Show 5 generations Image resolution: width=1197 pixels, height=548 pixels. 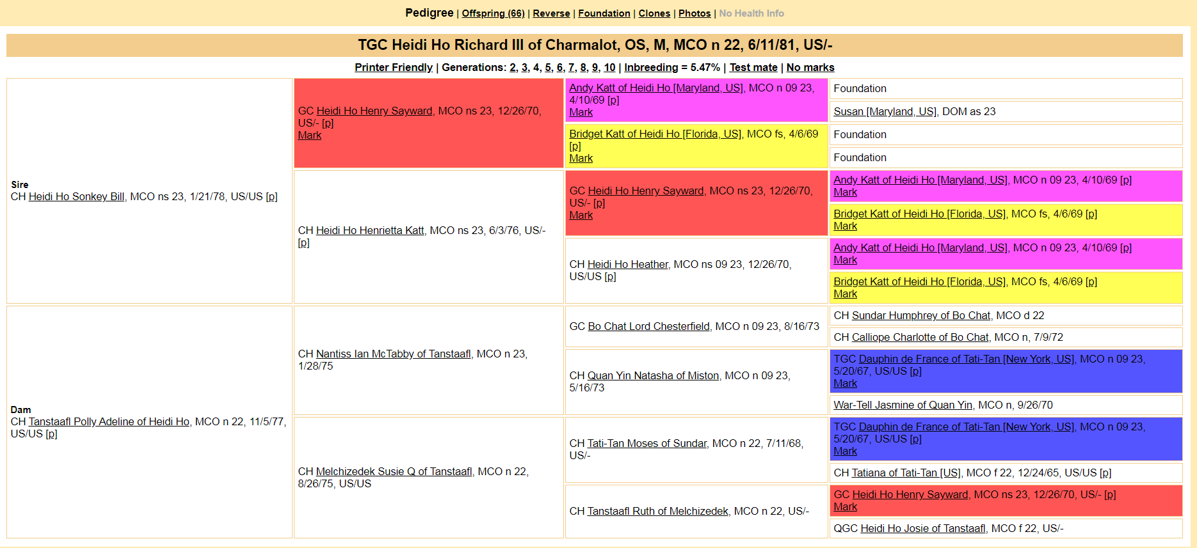click(548, 67)
